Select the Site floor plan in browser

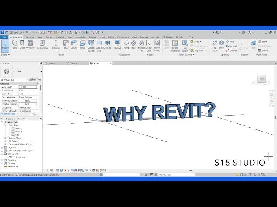pyautogui.click(x=17, y=135)
